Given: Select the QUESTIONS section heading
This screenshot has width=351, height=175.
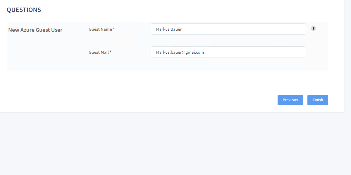Looking at the screenshot, I should 24,10.
